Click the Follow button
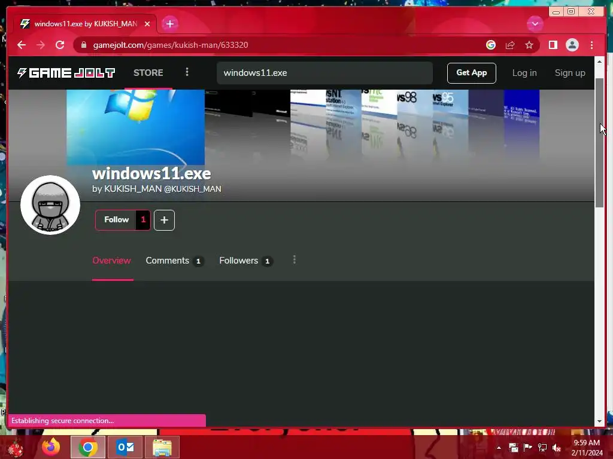Image resolution: width=613 pixels, height=459 pixels. pyautogui.click(x=116, y=220)
